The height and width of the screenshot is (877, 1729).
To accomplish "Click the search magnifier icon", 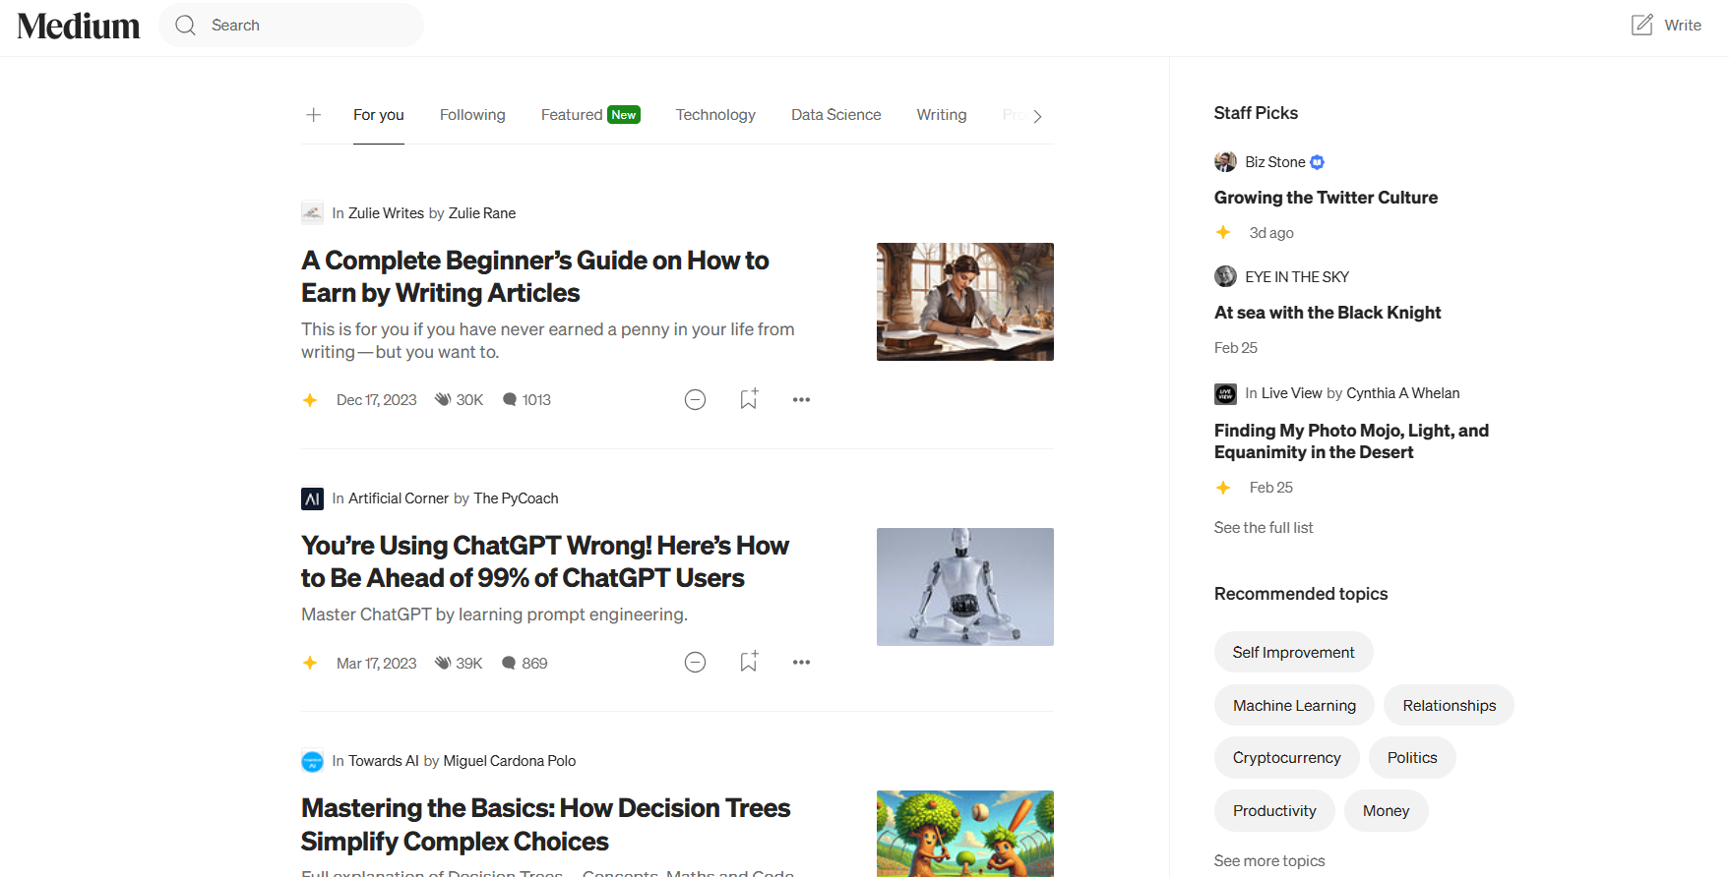I will click(185, 25).
